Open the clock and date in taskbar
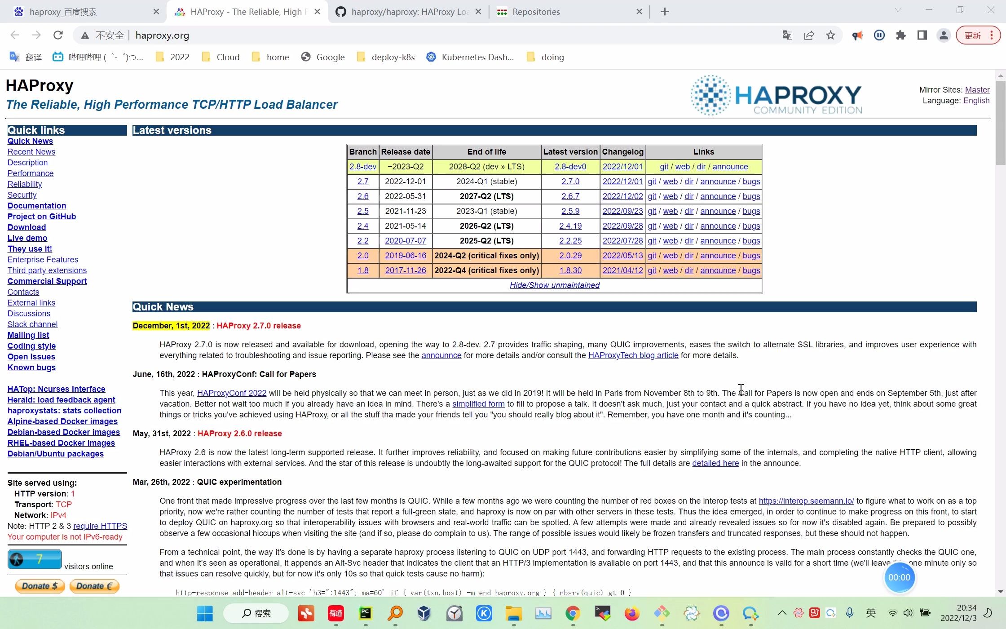The image size is (1006, 629). tap(958, 613)
